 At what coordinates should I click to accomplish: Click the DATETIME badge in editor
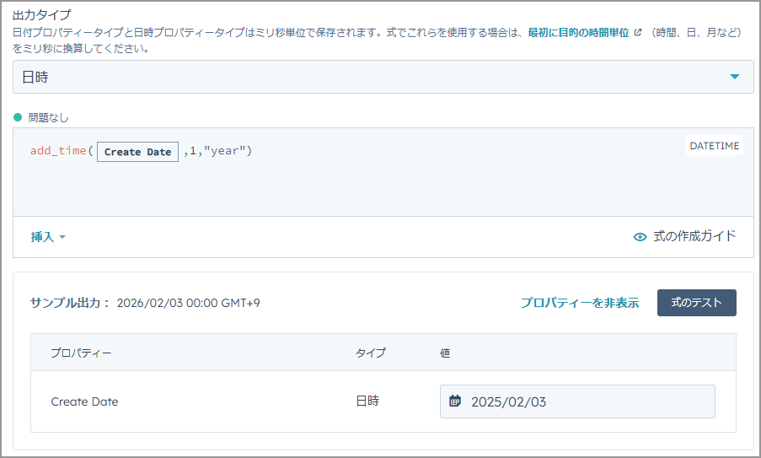click(714, 146)
